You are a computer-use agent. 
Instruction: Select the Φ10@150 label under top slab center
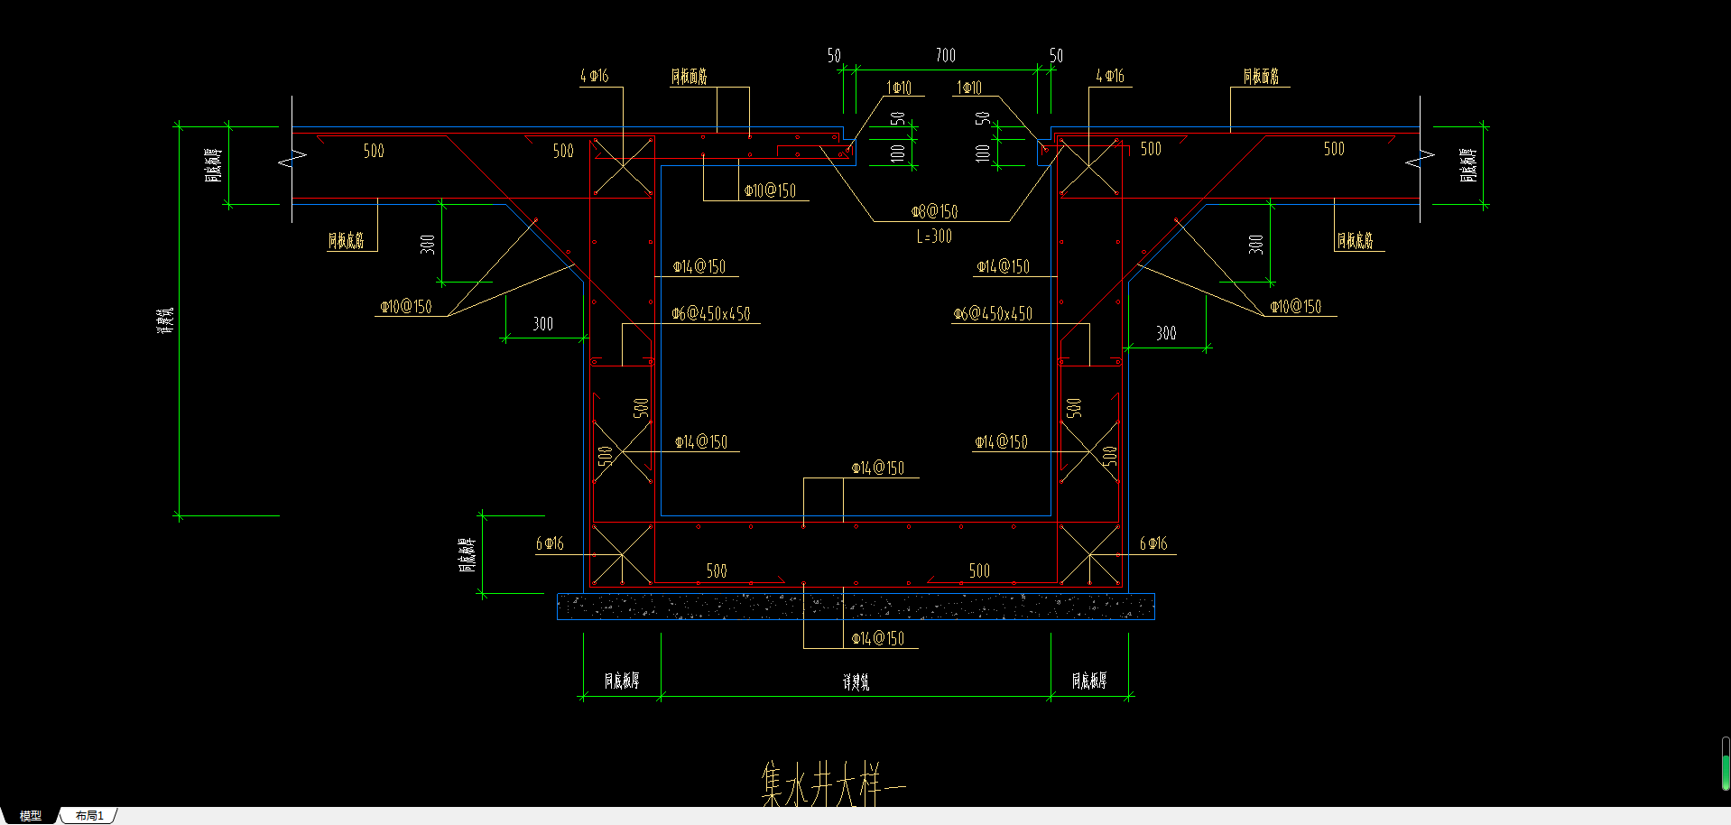coord(770,190)
